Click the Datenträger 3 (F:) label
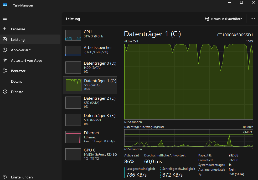 click(x=100, y=116)
